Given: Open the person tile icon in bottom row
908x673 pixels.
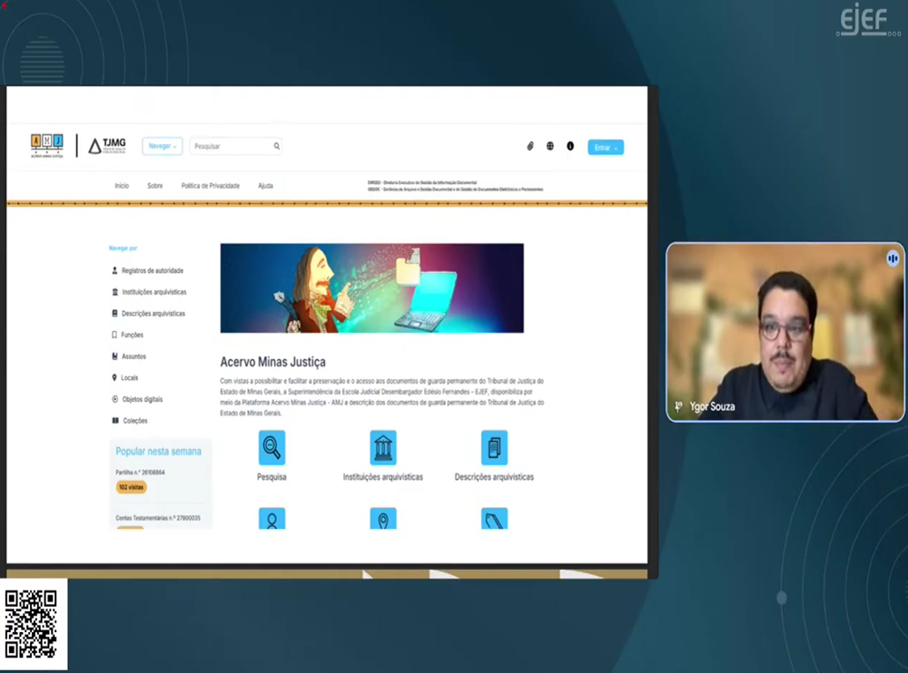Looking at the screenshot, I should 271,519.
